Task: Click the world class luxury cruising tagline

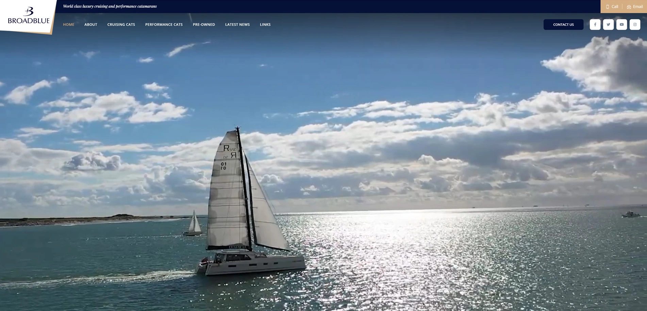Action: [110, 6]
